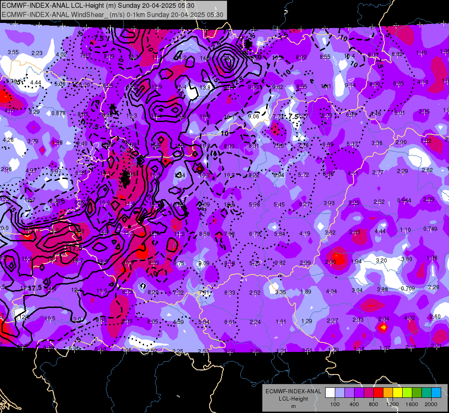449x413 pixels.
Task: Click the wind shear value 0.944
Action: click(404, 201)
